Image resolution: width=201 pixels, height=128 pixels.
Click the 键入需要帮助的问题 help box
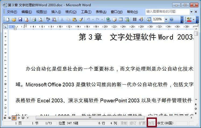[x=167, y=12]
